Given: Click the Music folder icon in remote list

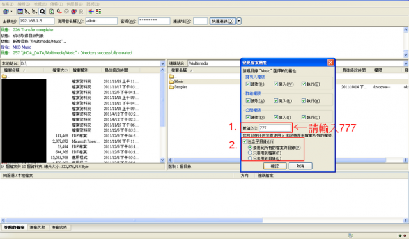Looking at the screenshot, I should [x=171, y=82].
